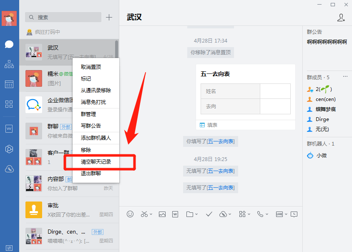Select 移除 in the context menu

coord(96,150)
